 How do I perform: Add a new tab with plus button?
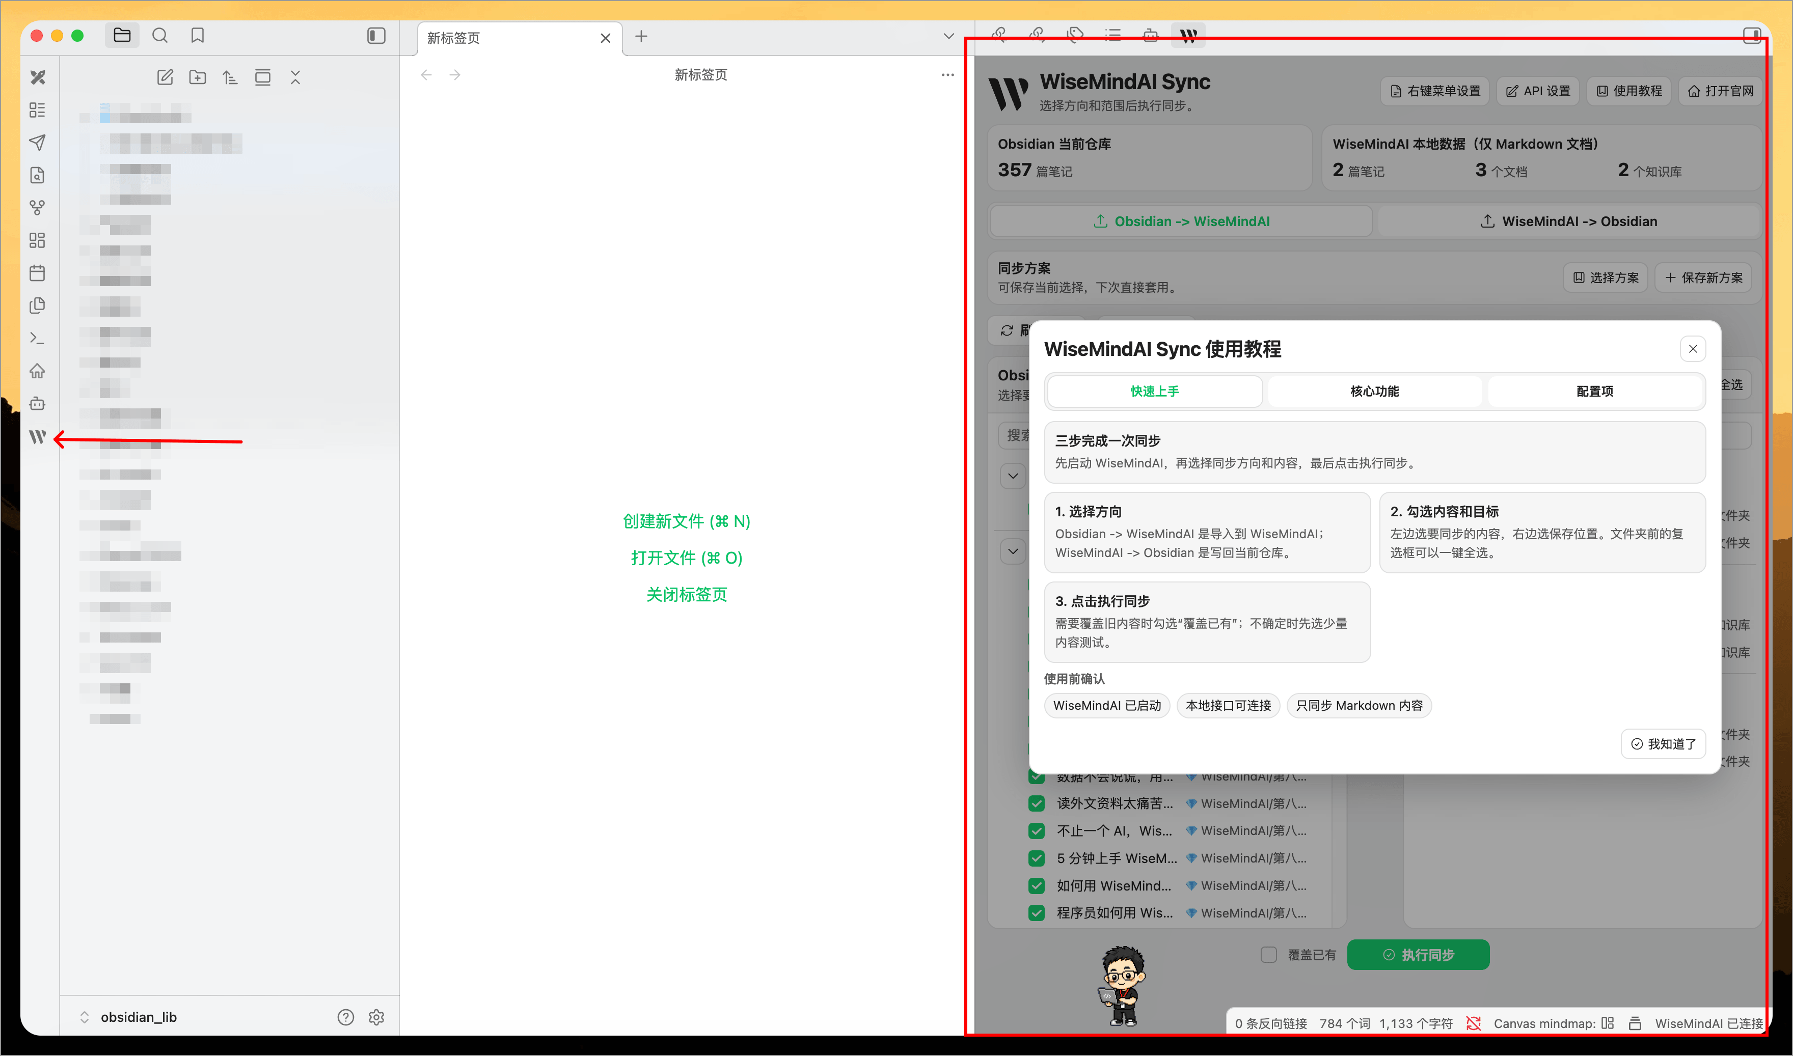pos(641,36)
